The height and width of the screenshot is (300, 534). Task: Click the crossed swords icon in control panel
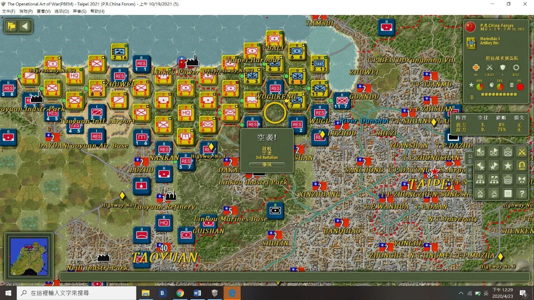pos(521,152)
